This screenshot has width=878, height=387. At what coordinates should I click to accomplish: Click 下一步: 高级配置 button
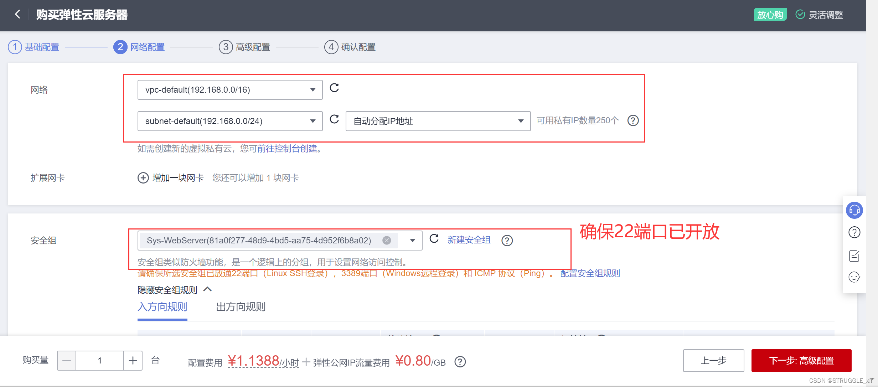pyautogui.click(x=801, y=361)
